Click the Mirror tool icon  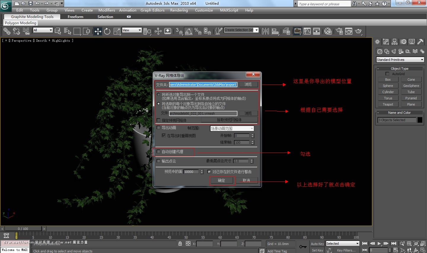265,31
